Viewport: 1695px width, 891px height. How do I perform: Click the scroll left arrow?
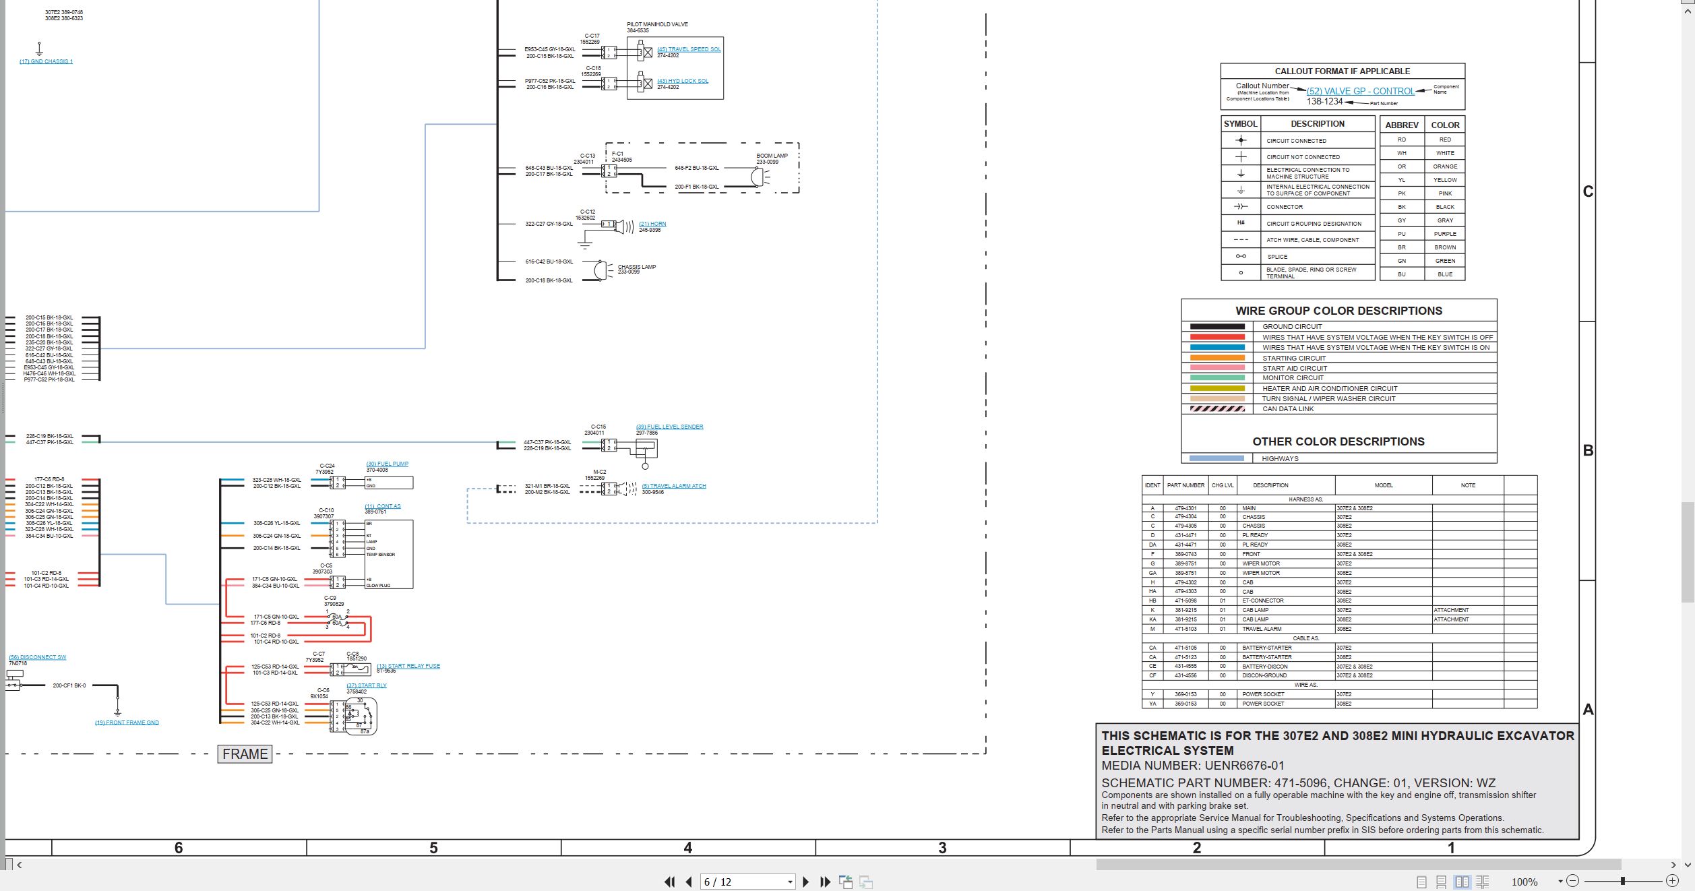pyautogui.click(x=19, y=865)
